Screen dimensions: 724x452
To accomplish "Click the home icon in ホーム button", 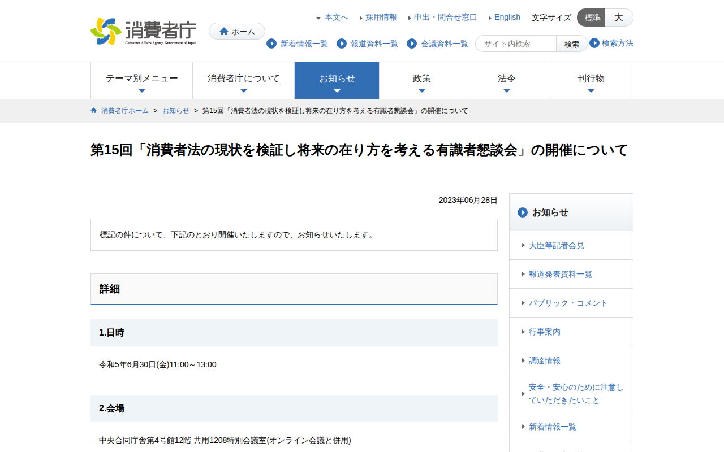I will (224, 32).
